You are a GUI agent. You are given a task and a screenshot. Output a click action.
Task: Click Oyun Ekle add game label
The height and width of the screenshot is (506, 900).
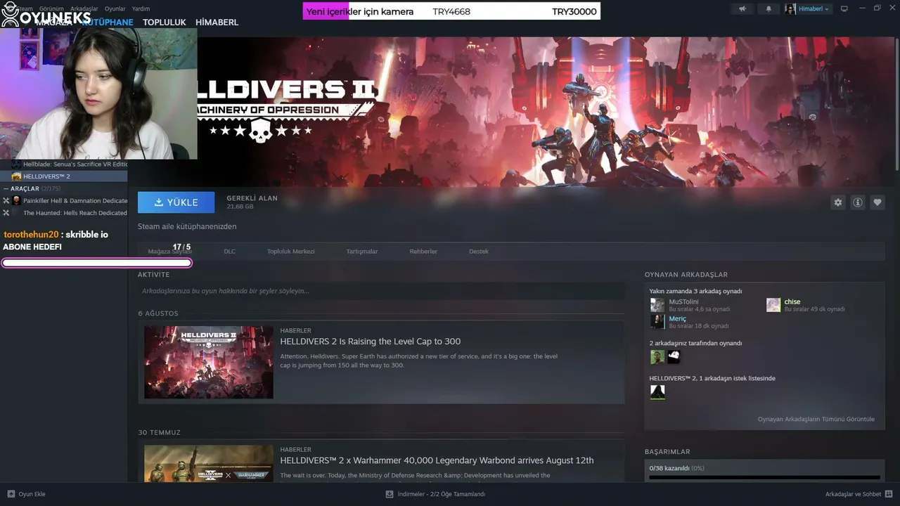(32, 494)
